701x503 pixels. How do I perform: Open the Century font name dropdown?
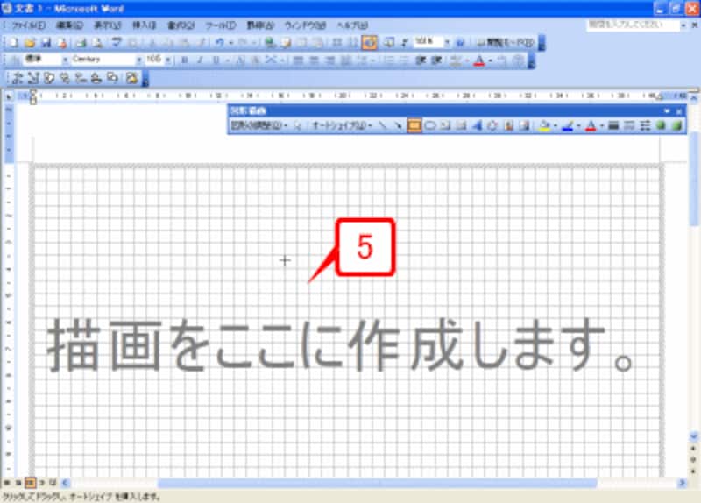(138, 60)
